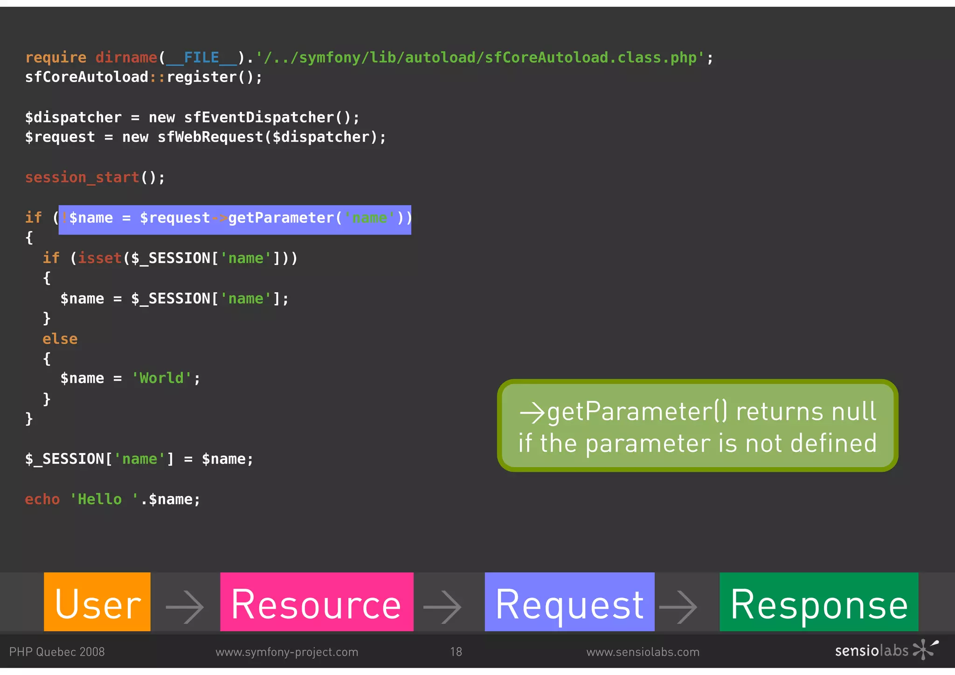Viewport: 955px width, 675px height.
Task: Select the purple Request box
Action: click(x=569, y=602)
